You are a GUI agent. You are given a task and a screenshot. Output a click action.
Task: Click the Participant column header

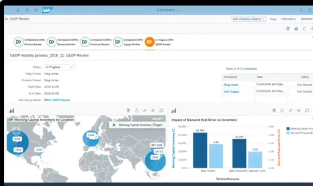(230, 77)
